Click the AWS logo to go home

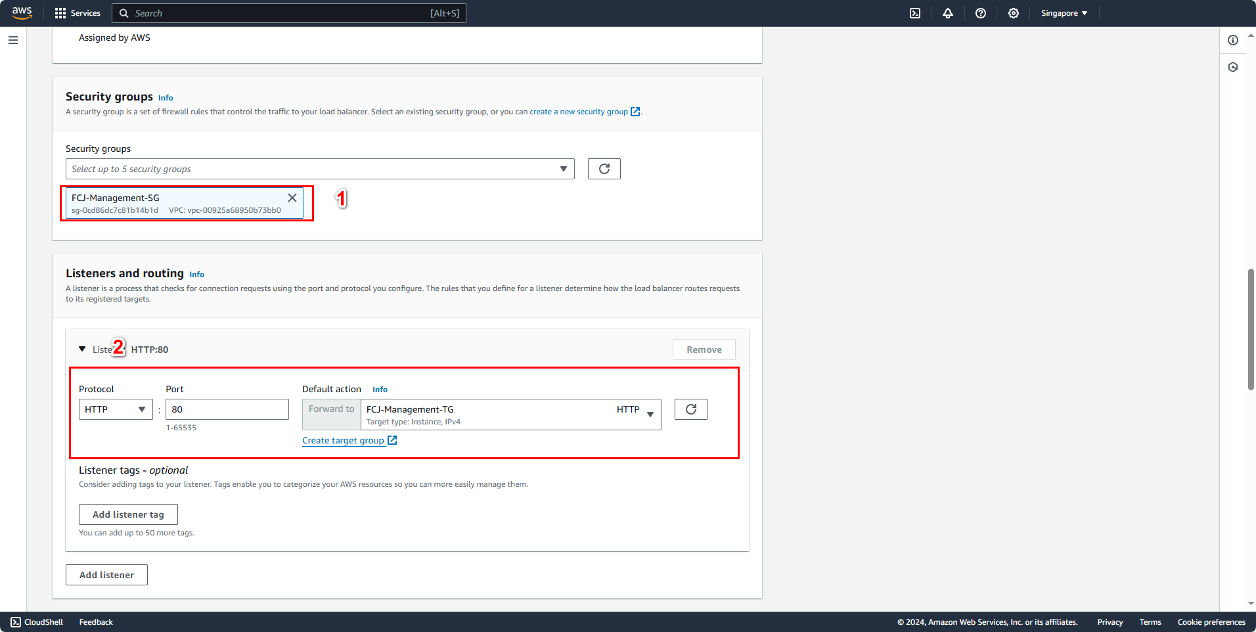coord(22,13)
